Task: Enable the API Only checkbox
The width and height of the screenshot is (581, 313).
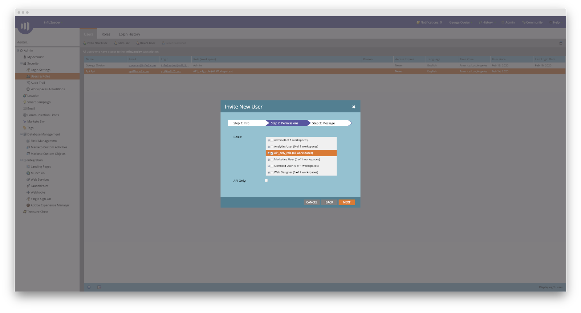Action: click(x=266, y=181)
